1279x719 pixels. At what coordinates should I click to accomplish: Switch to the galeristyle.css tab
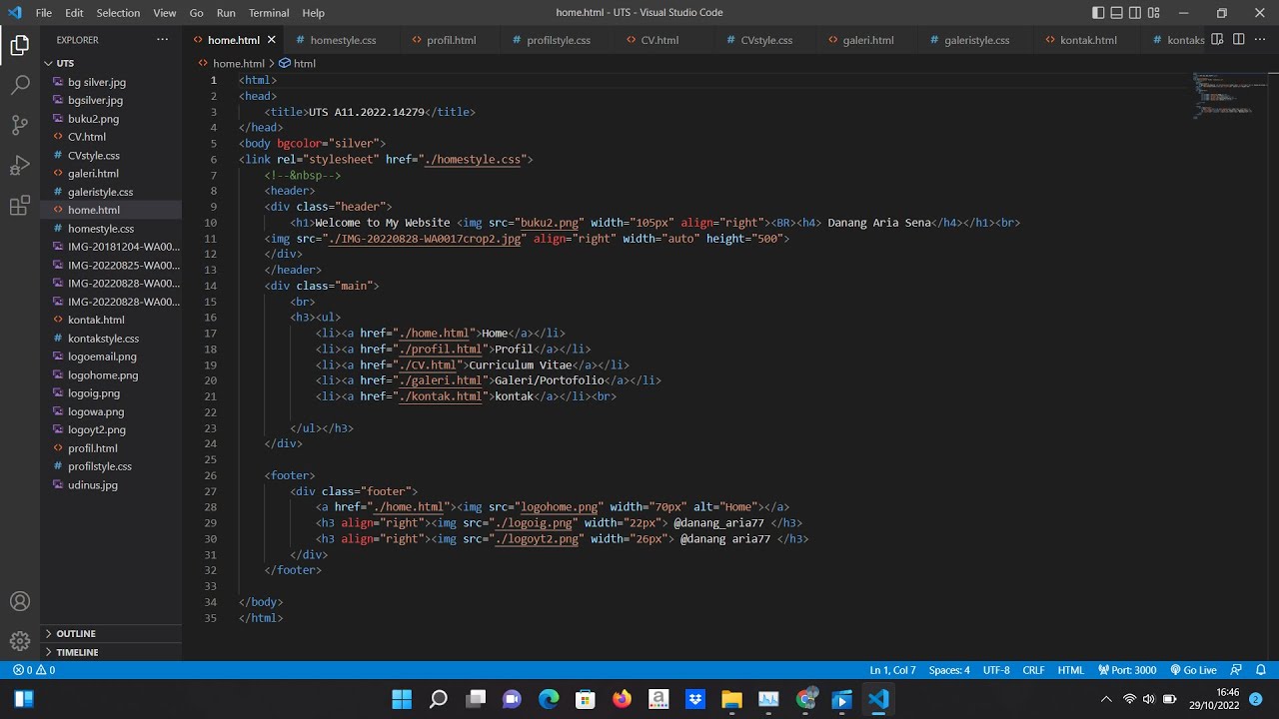(x=976, y=40)
